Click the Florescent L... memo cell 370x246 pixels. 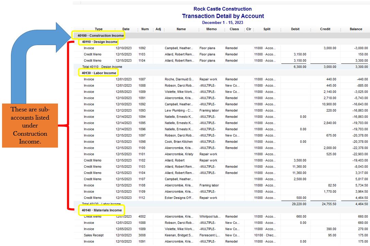click(209, 235)
